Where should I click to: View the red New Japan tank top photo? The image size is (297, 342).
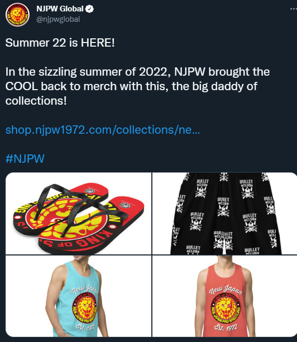coord(224,296)
